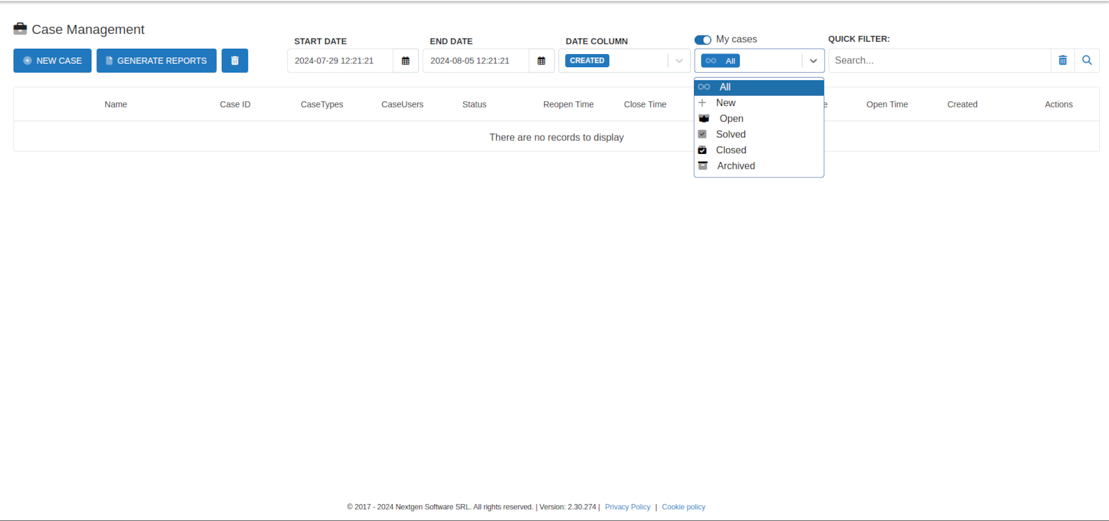Click the 'There are no records to display' message
Viewport: 1109px width, 521px height.
[x=556, y=137]
